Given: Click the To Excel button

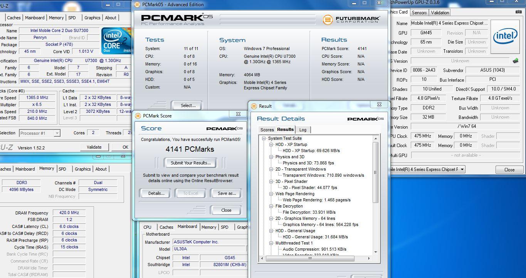Looking at the screenshot, I should coord(190,193).
